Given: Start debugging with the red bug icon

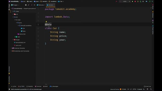Looking at the screenshot, I should point(135,2).
